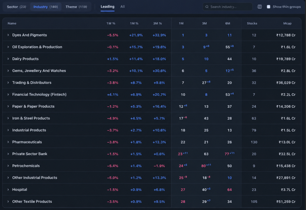Expand Gems, Jewellery And Watches row
Viewport: 306px width, 210px height.
point(8,71)
